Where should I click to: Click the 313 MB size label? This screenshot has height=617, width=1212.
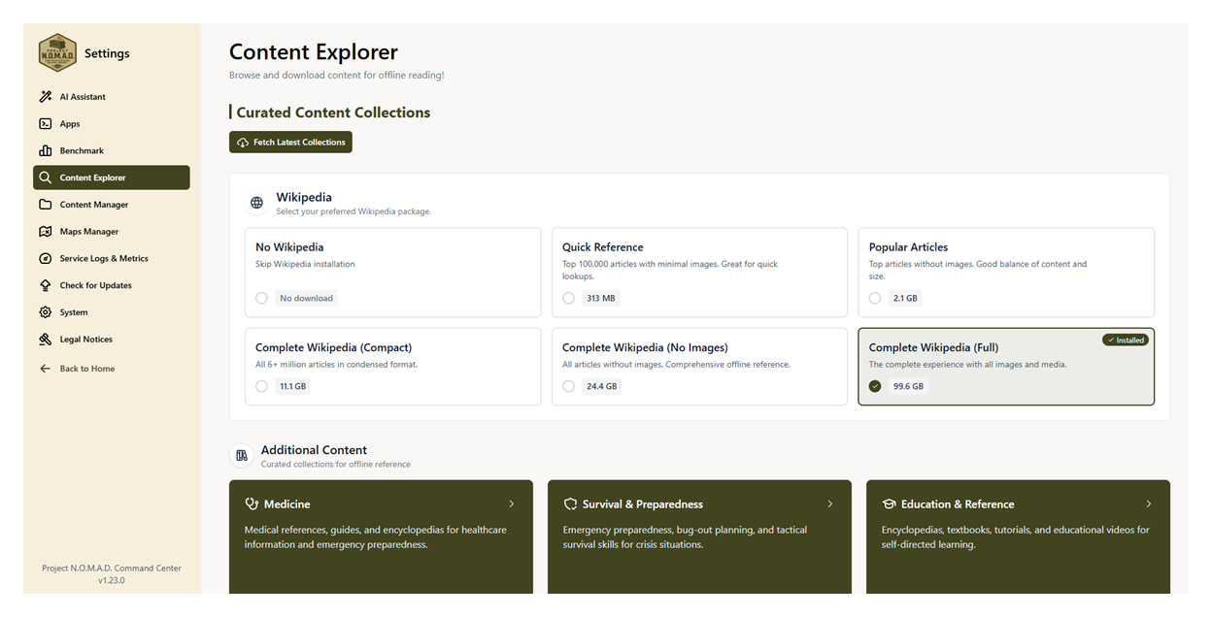600,298
